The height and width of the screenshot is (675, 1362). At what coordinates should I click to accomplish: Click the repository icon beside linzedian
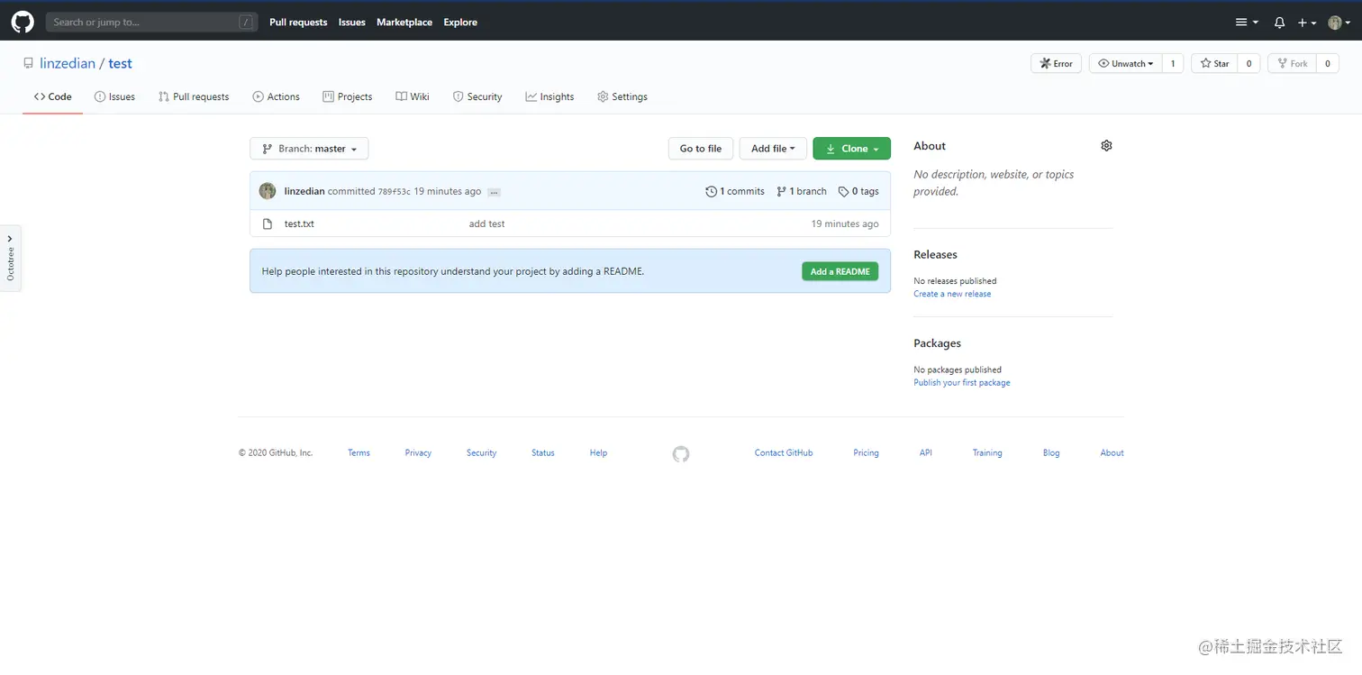point(29,64)
